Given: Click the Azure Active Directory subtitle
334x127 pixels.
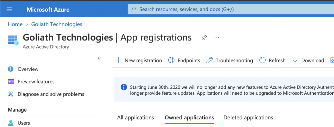Looking at the screenshot, I should (x=46, y=47).
